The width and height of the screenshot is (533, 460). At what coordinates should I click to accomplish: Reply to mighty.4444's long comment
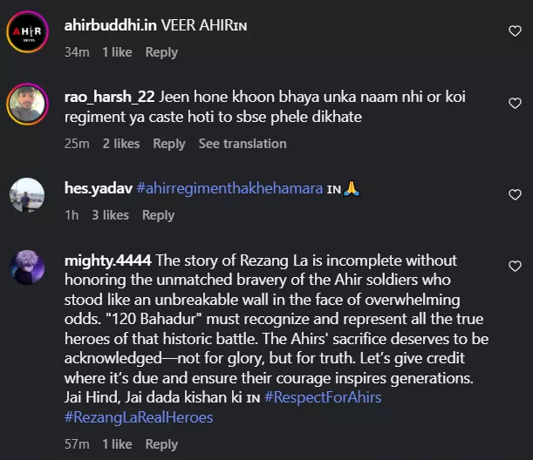161,444
